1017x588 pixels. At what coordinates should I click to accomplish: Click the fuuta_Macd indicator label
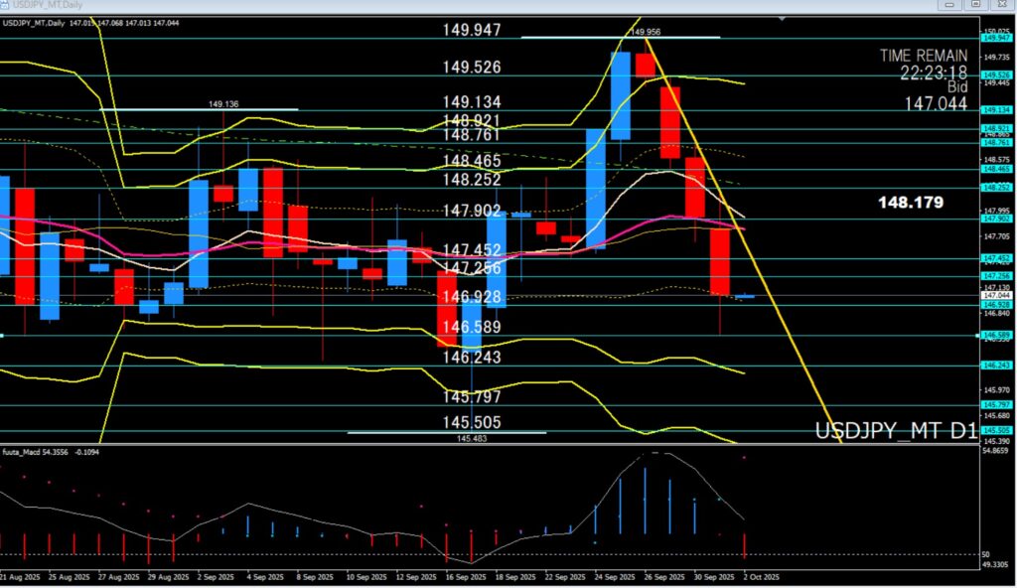pyautogui.click(x=27, y=452)
